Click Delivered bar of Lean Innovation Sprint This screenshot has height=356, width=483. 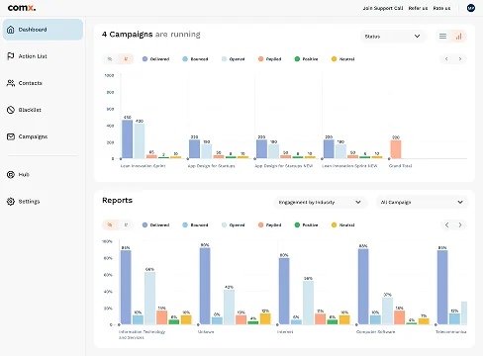[x=128, y=139]
